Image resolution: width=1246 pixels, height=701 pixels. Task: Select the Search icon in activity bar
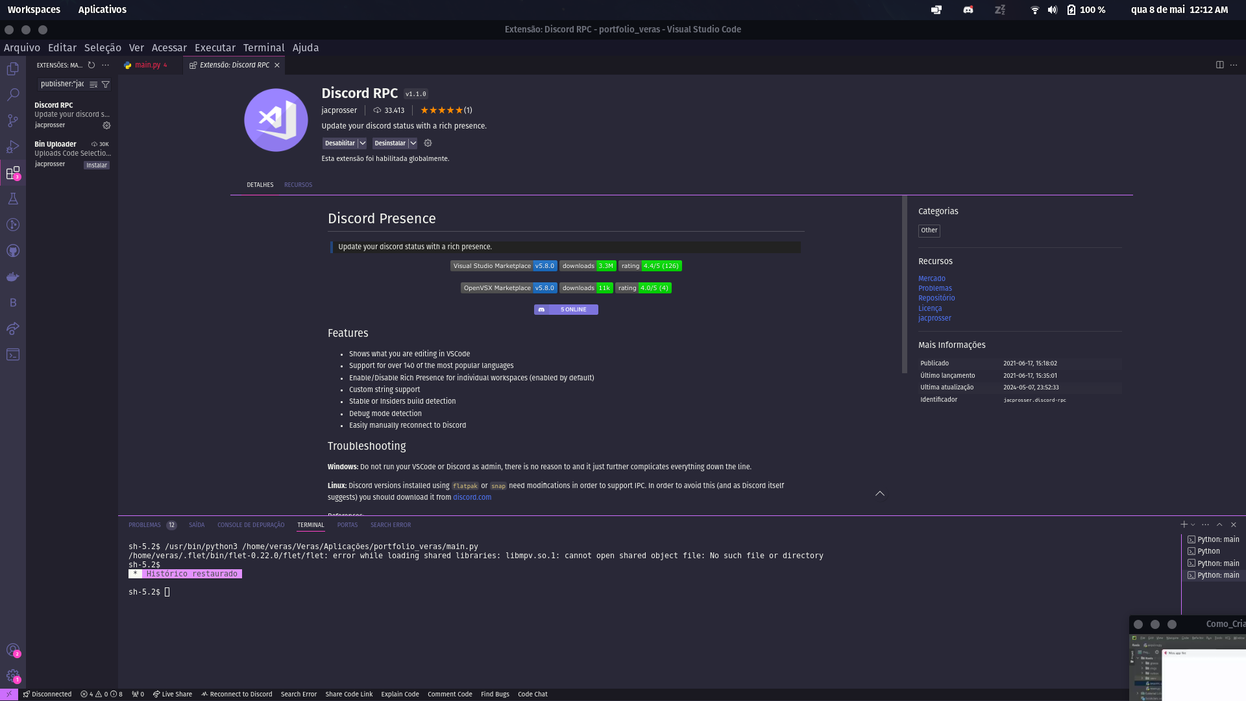(13, 94)
